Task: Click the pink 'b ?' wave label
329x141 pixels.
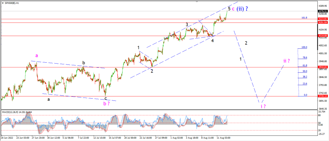Action: pyautogui.click(x=106, y=103)
